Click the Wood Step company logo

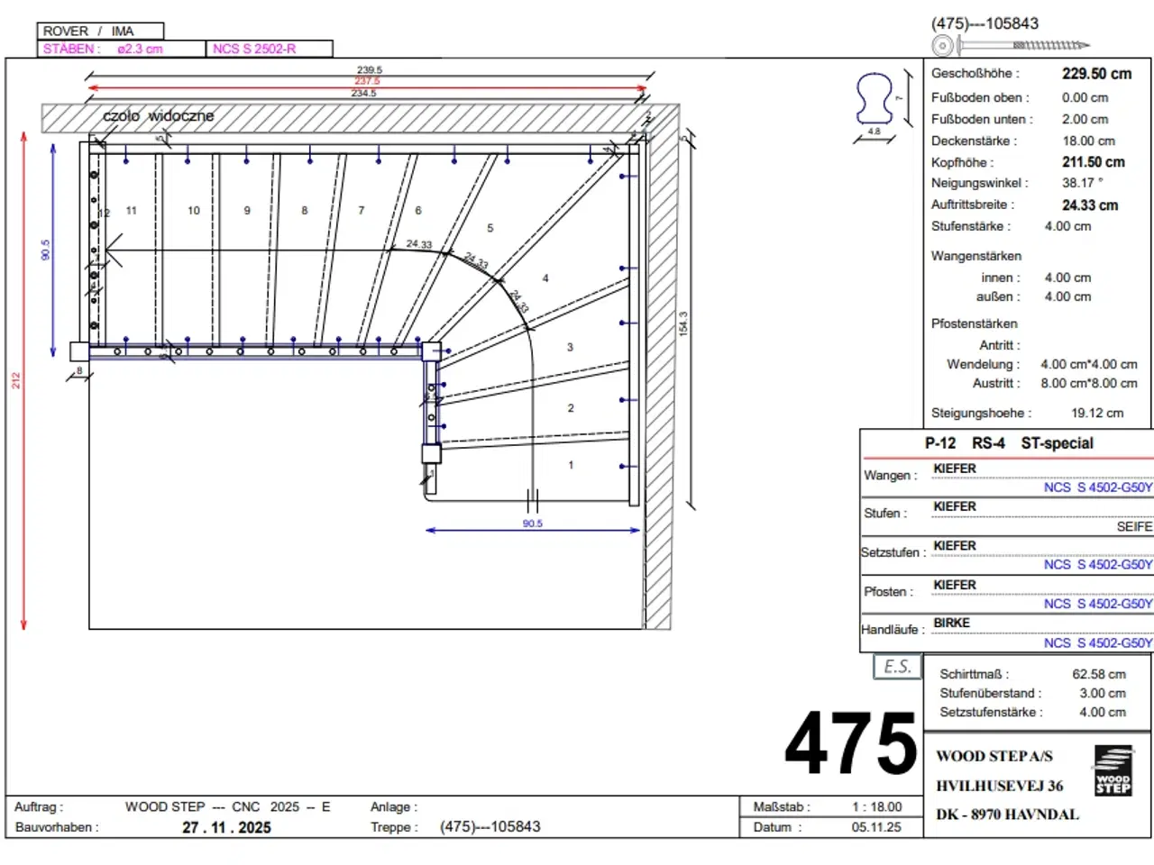1113,771
